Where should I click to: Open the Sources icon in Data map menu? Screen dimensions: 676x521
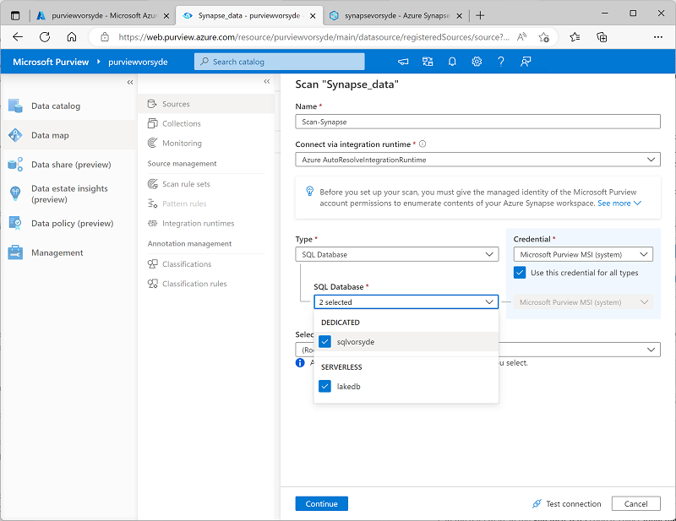(152, 104)
